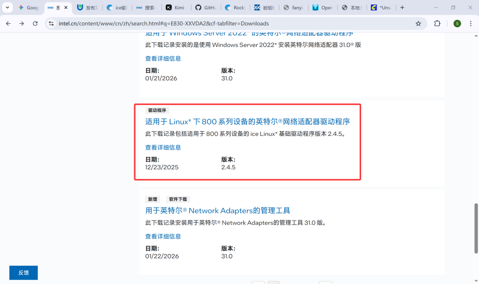Reload the current Intel page
This screenshot has width=479, height=284.
35,23
